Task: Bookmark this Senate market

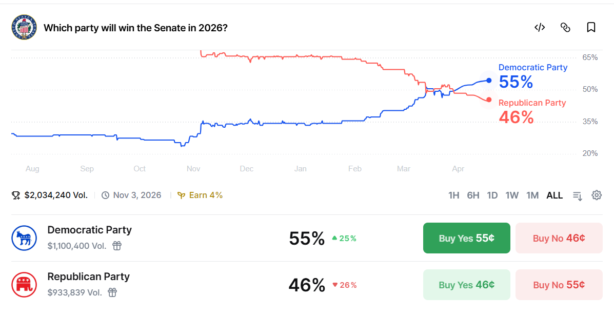Action: (591, 27)
